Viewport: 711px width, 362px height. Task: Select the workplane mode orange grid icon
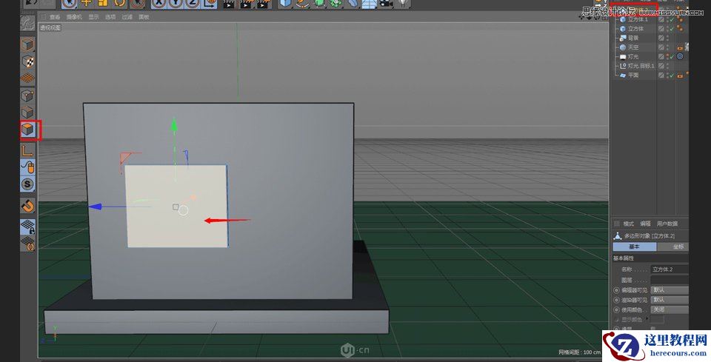point(27,78)
